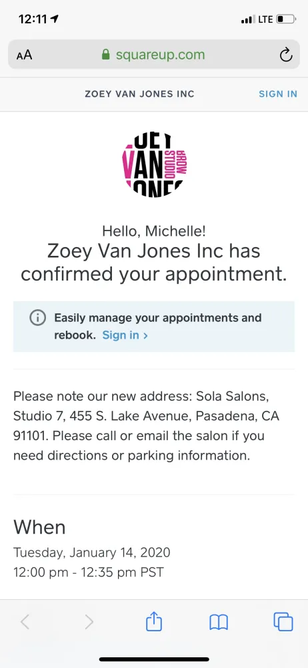The image size is (308, 668).
Task: Open the AA text size menu
Action: click(x=24, y=55)
